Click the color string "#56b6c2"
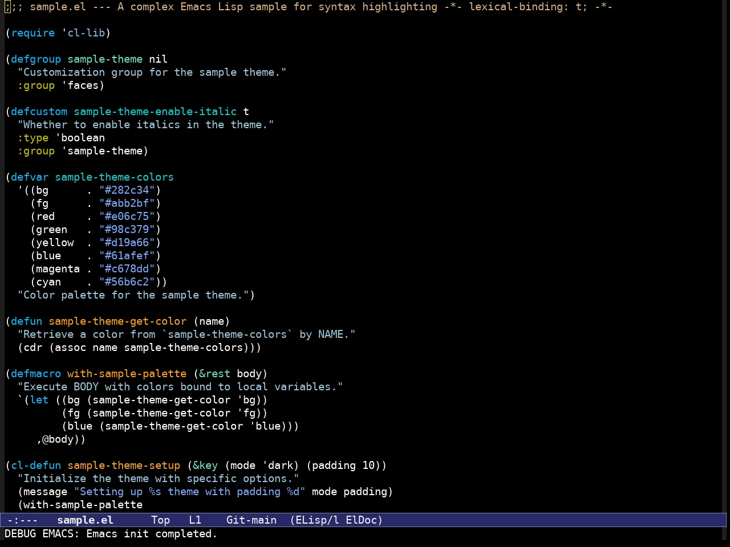The image size is (730, 547). pos(127,282)
